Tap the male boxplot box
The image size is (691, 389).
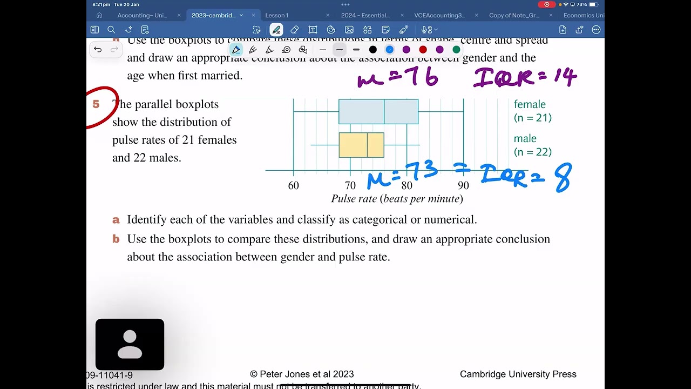pyautogui.click(x=361, y=145)
